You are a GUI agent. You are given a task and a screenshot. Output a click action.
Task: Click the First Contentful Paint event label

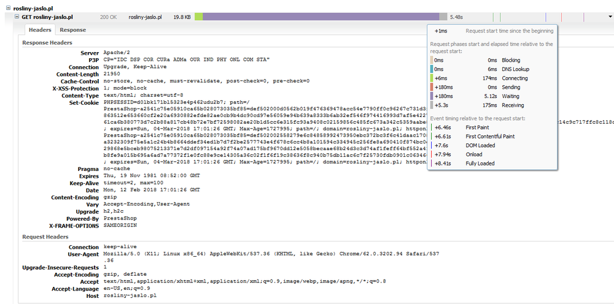tap(490, 136)
